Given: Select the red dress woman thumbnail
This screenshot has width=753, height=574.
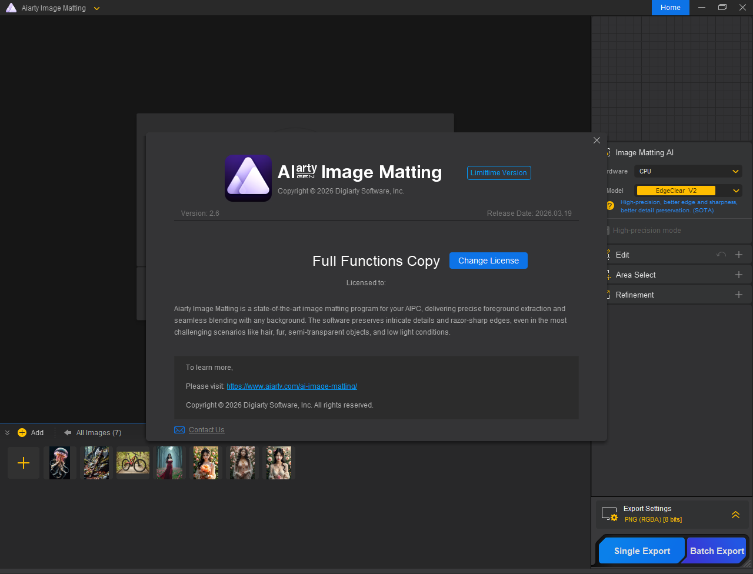Looking at the screenshot, I should [x=169, y=463].
